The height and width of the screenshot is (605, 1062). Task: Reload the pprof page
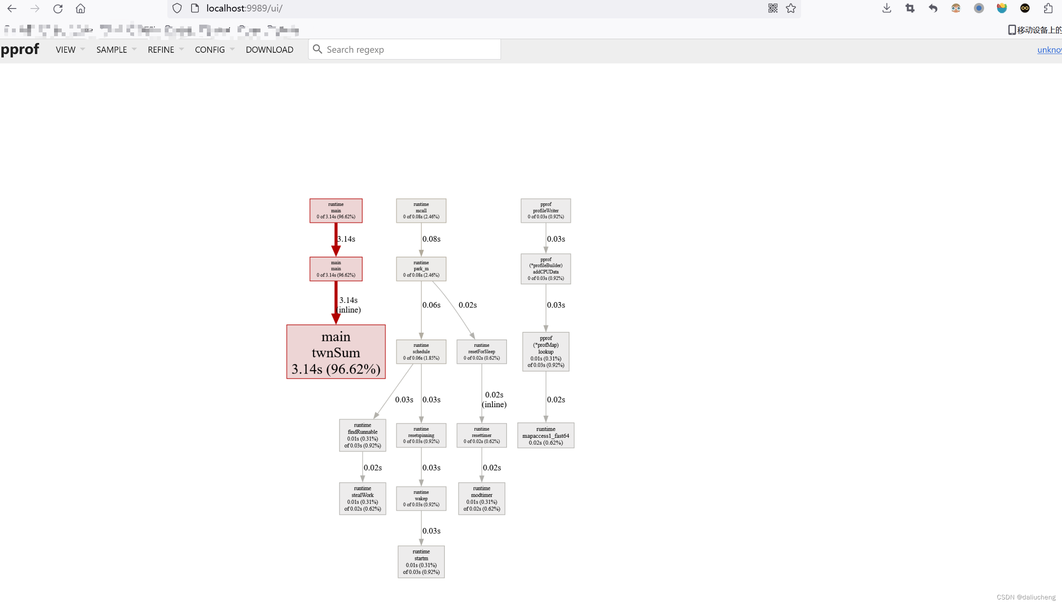pyautogui.click(x=58, y=9)
